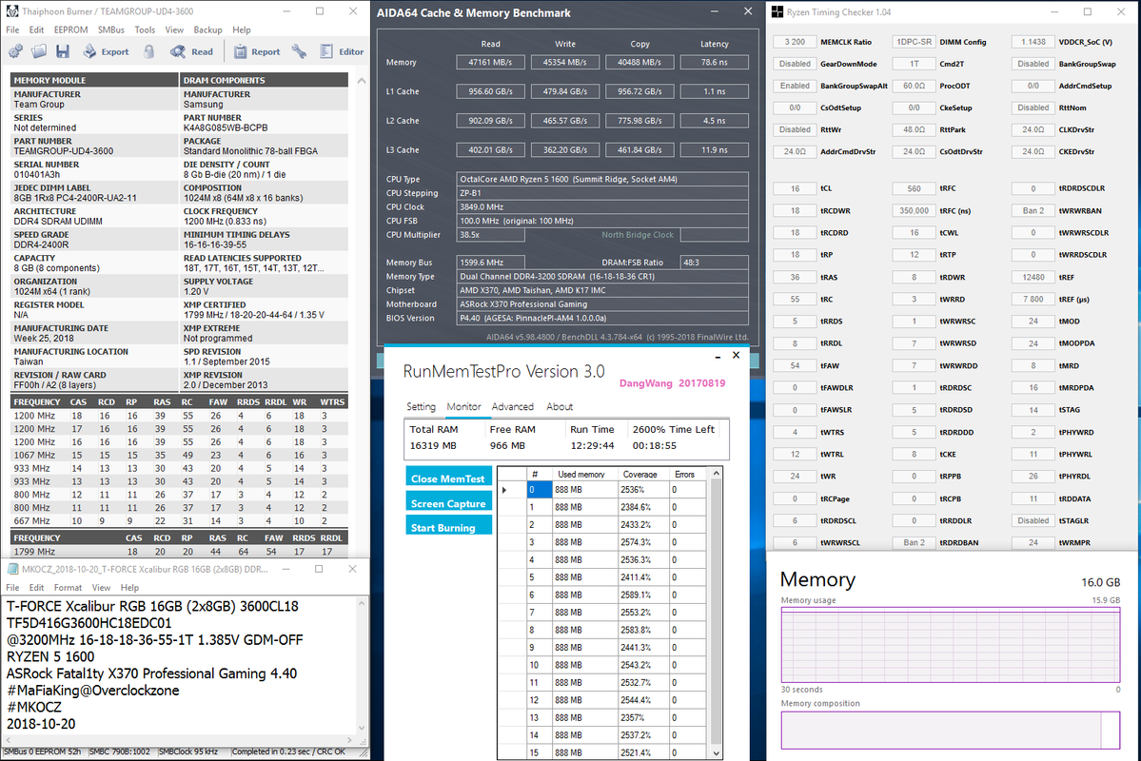
Task: Click the VDDCR_SoC field showing 1.1438
Action: tap(1033, 42)
